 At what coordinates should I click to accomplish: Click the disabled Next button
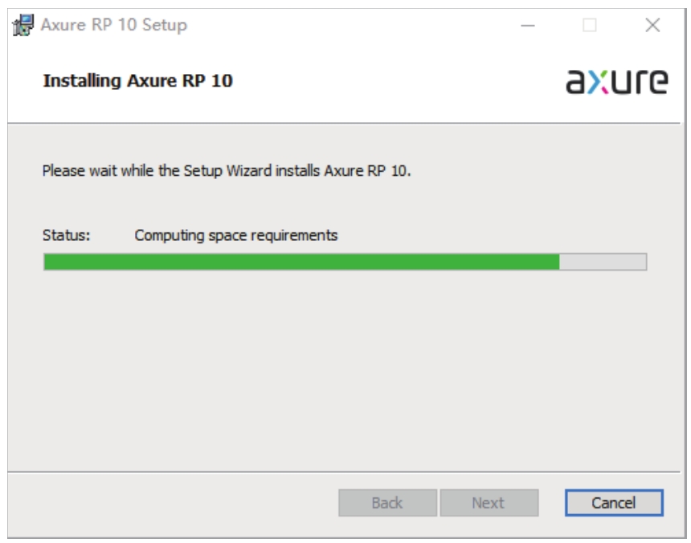click(488, 503)
